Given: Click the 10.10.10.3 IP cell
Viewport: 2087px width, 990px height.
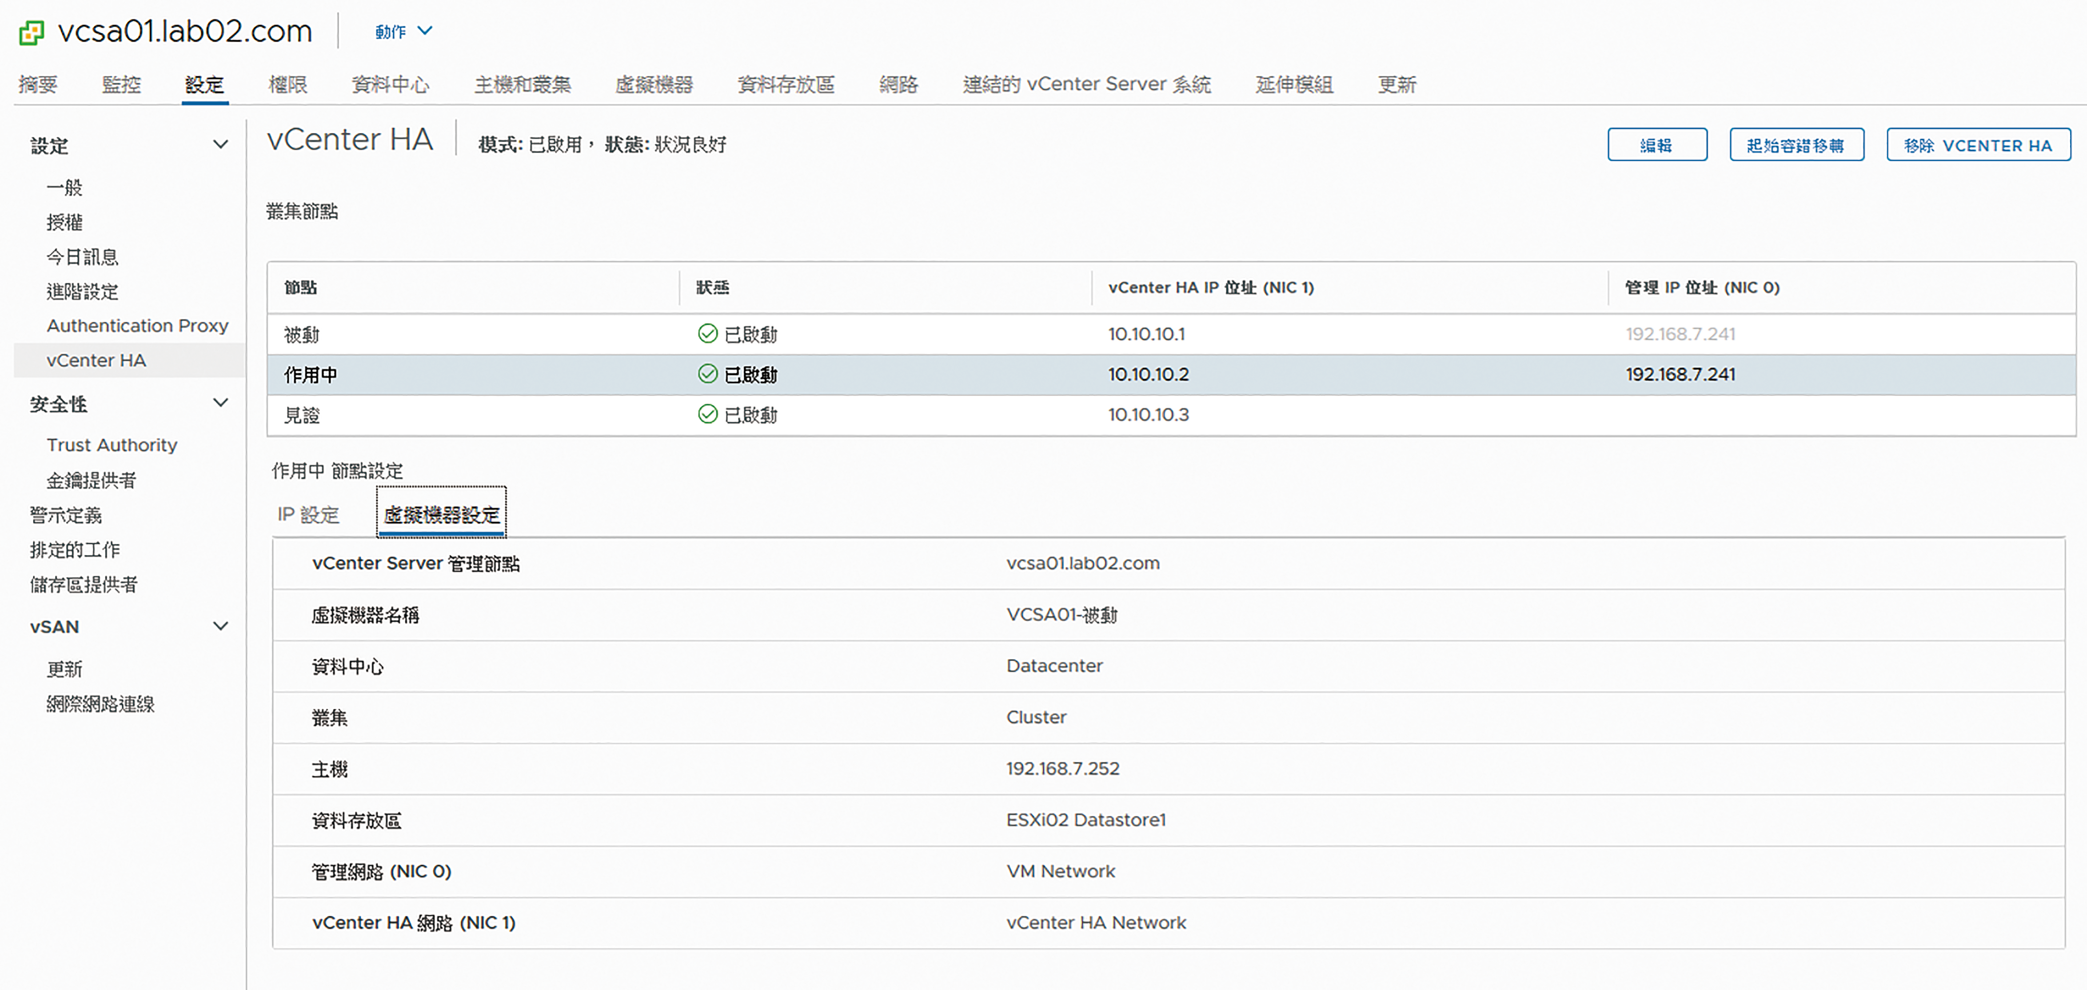Looking at the screenshot, I should 1149,415.
